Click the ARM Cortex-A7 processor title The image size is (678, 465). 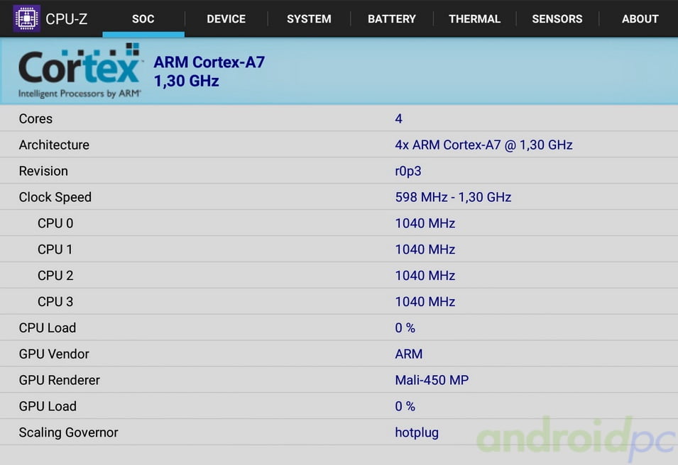[209, 62]
